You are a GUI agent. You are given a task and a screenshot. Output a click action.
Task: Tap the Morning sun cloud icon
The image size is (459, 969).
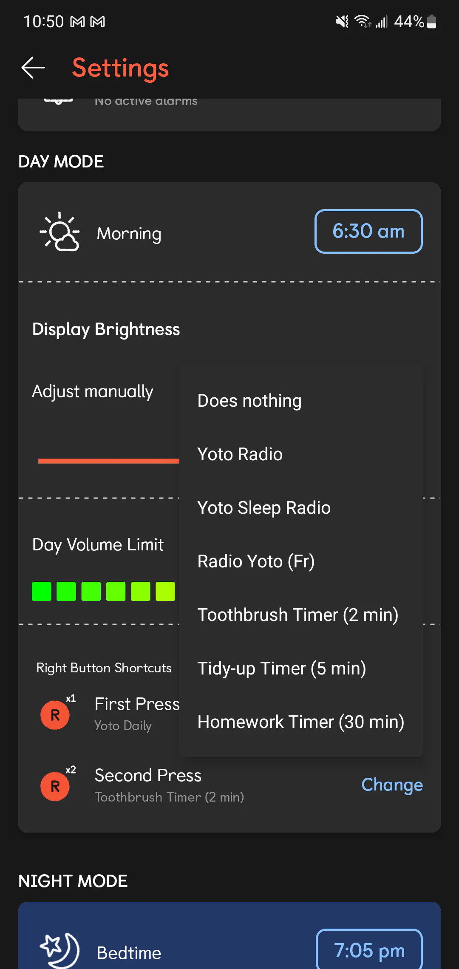click(x=59, y=232)
